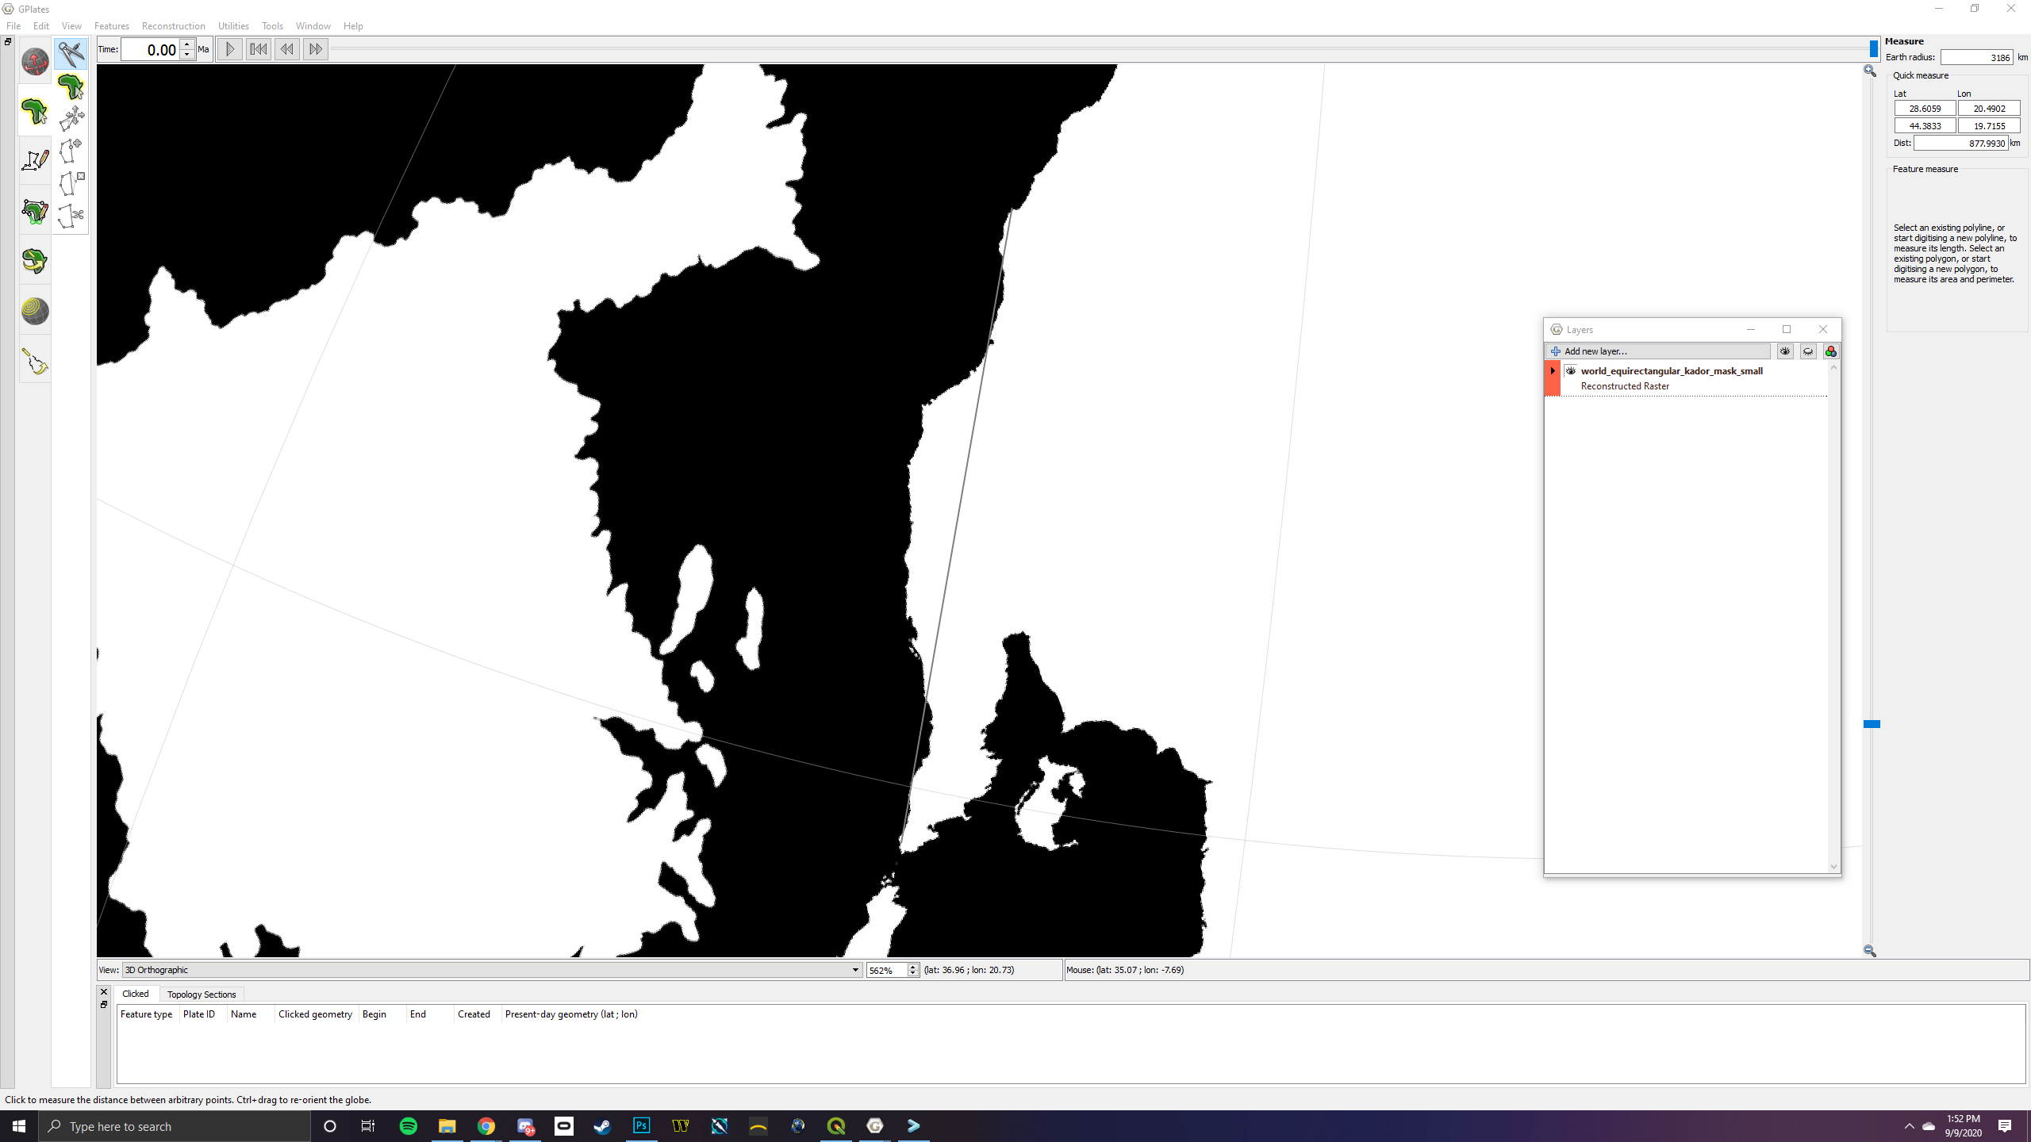Toggle the Layers panel expand arrow
Viewport: 2031px width, 1142px height.
[1553, 370]
